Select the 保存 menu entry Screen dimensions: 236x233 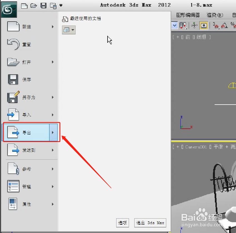[x=29, y=80]
